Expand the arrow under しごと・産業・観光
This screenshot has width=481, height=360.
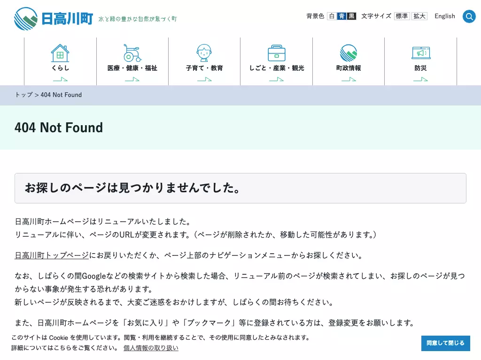(276, 79)
